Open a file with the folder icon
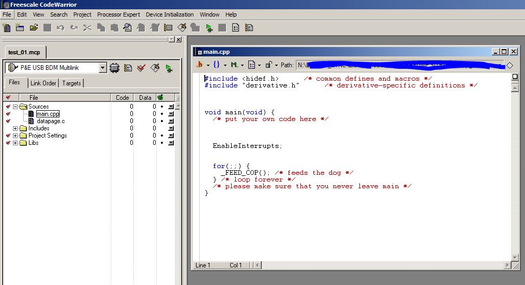525x285 pixels. [x=34, y=28]
